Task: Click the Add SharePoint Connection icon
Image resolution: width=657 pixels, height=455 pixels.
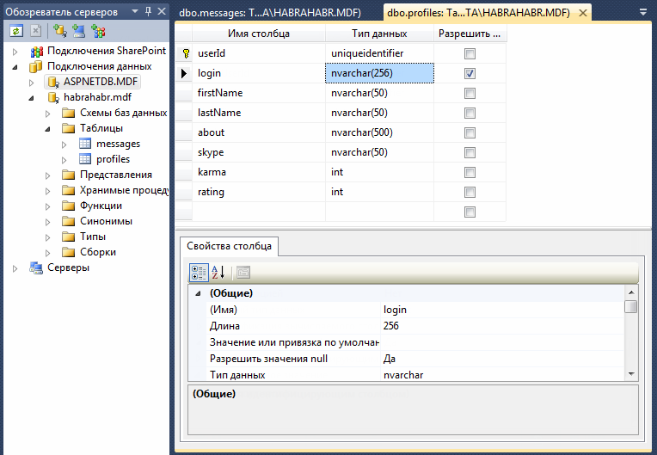Action: [98, 31]
